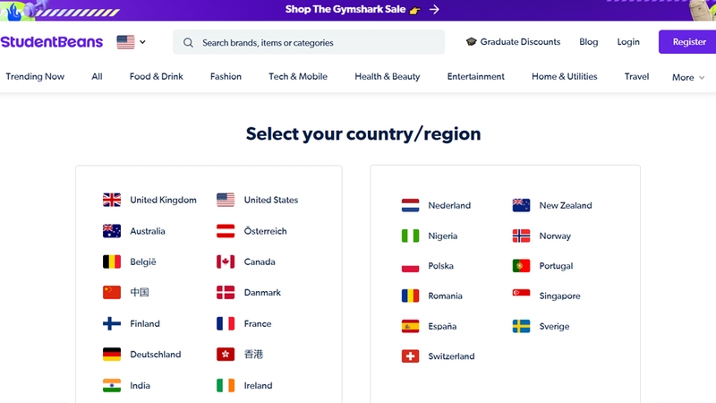
Task: Open the Graduate Discounts link
Action: pyautogui.click(x=513, y=41)
